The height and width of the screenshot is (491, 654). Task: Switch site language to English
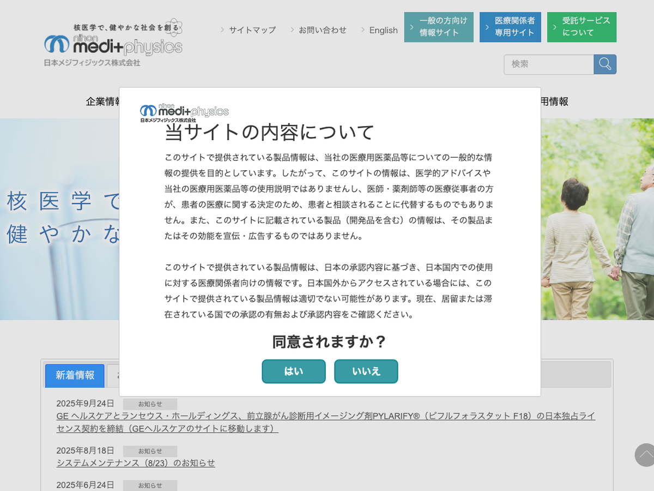pos(383,30)
